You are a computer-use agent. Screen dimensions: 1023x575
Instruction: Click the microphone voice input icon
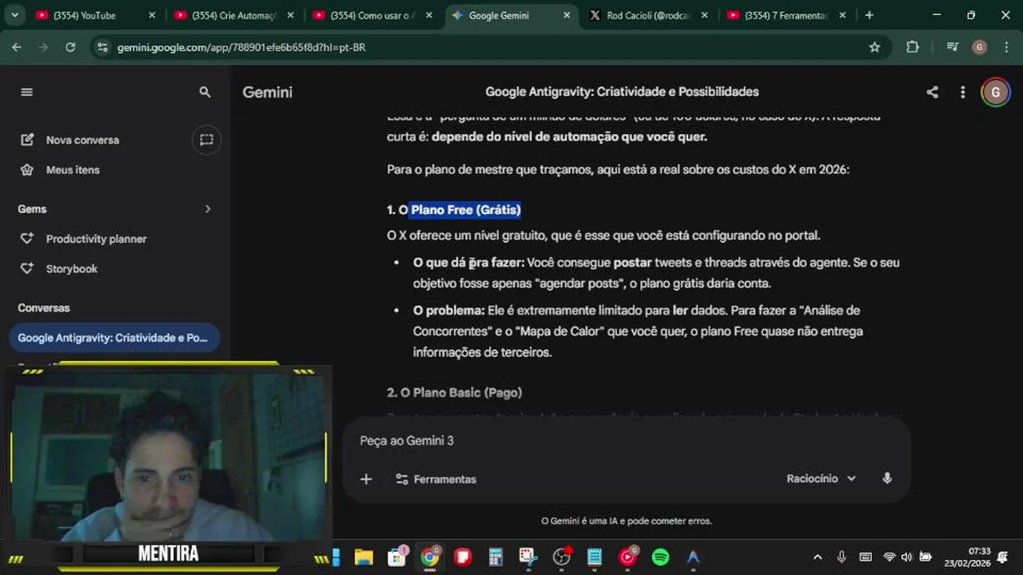887,478
